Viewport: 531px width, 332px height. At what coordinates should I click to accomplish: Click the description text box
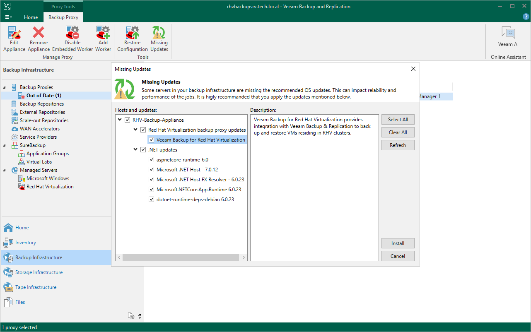click(314, 188)
